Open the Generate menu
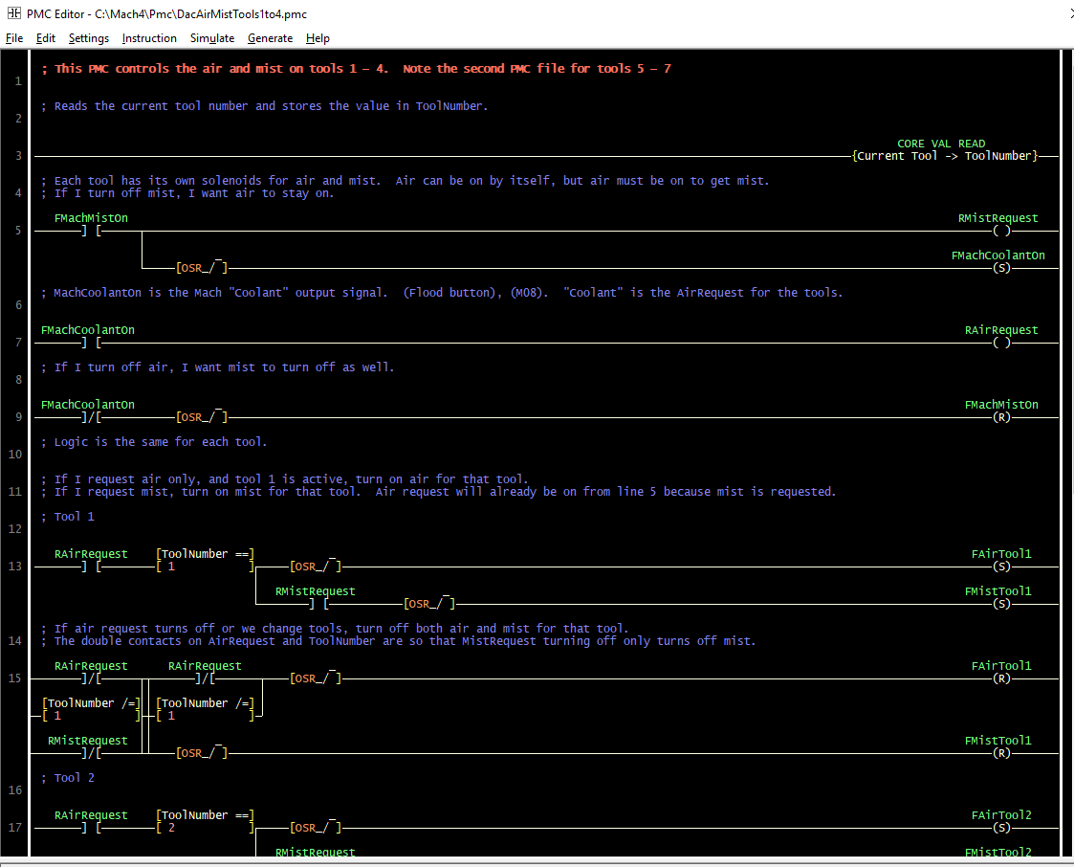The image size is (1074, 867). (270, 38)
